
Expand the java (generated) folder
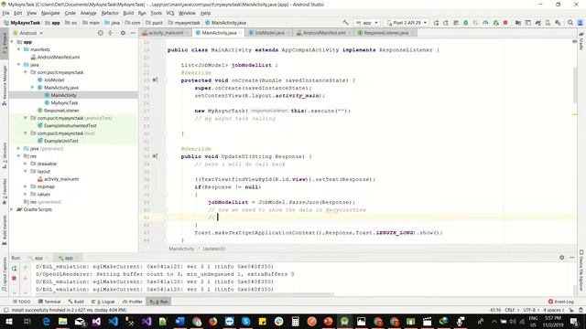[x=18, y=148]
